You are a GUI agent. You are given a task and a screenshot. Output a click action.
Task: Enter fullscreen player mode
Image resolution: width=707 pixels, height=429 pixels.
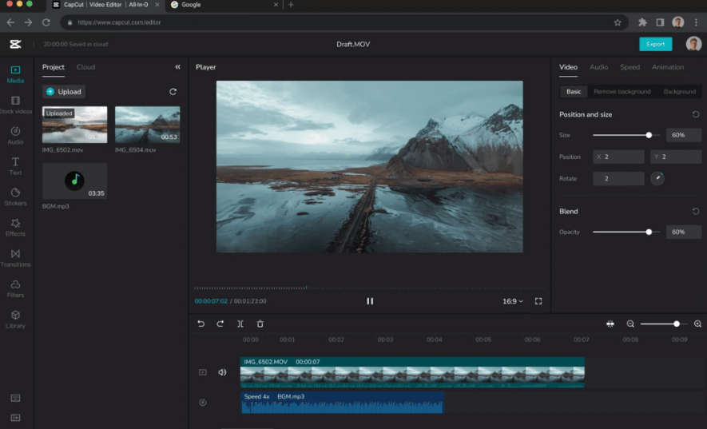coord(538,301)
